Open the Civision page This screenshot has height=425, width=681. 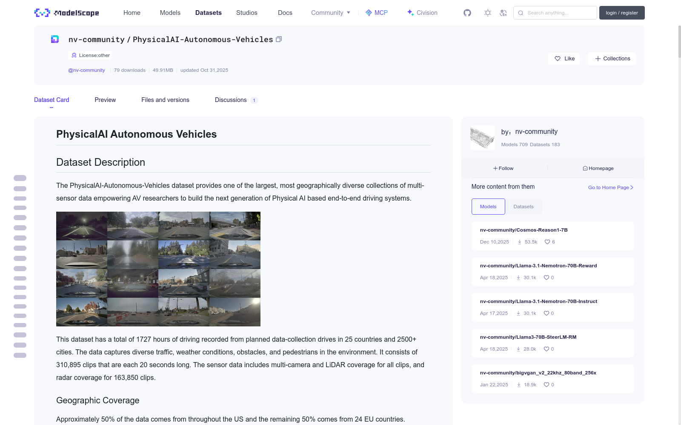click(422, 13)
